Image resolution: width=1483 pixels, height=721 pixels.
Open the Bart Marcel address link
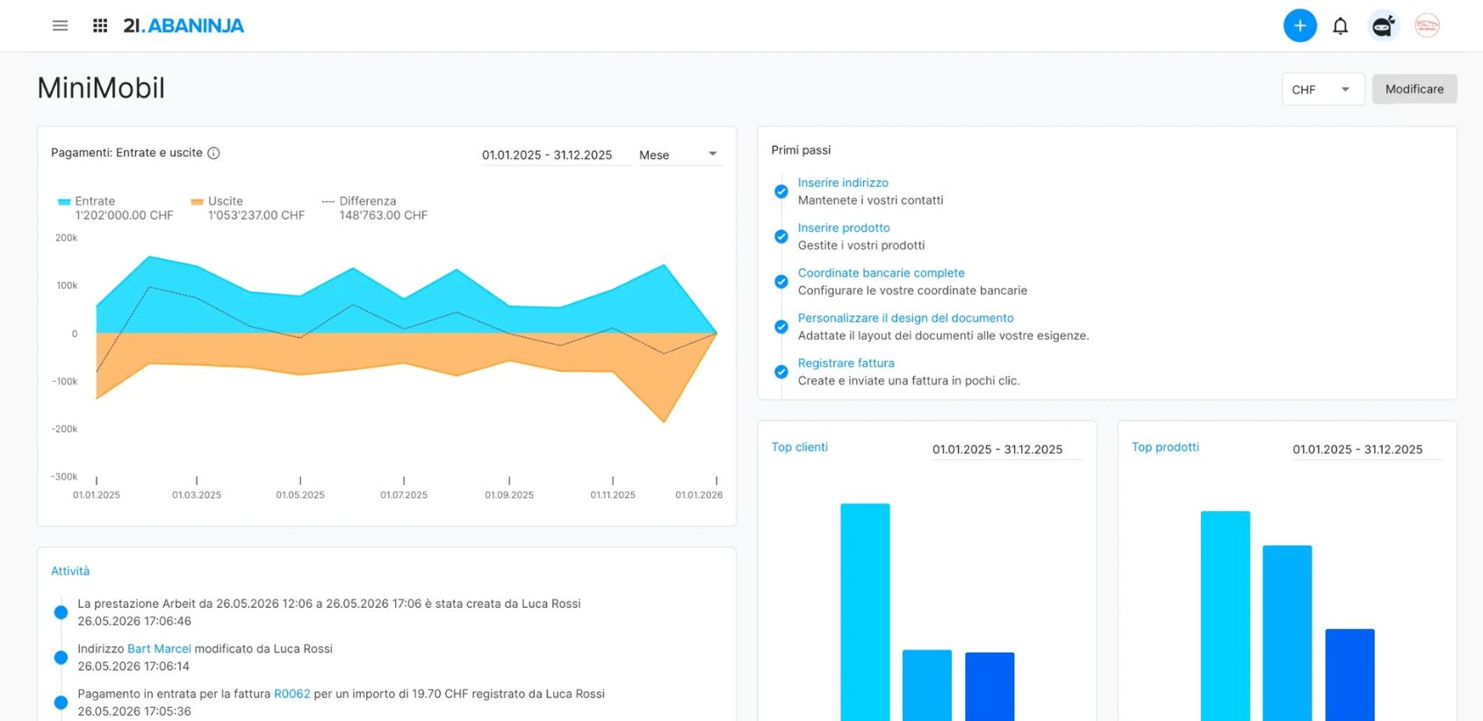[x=159, y=649]
